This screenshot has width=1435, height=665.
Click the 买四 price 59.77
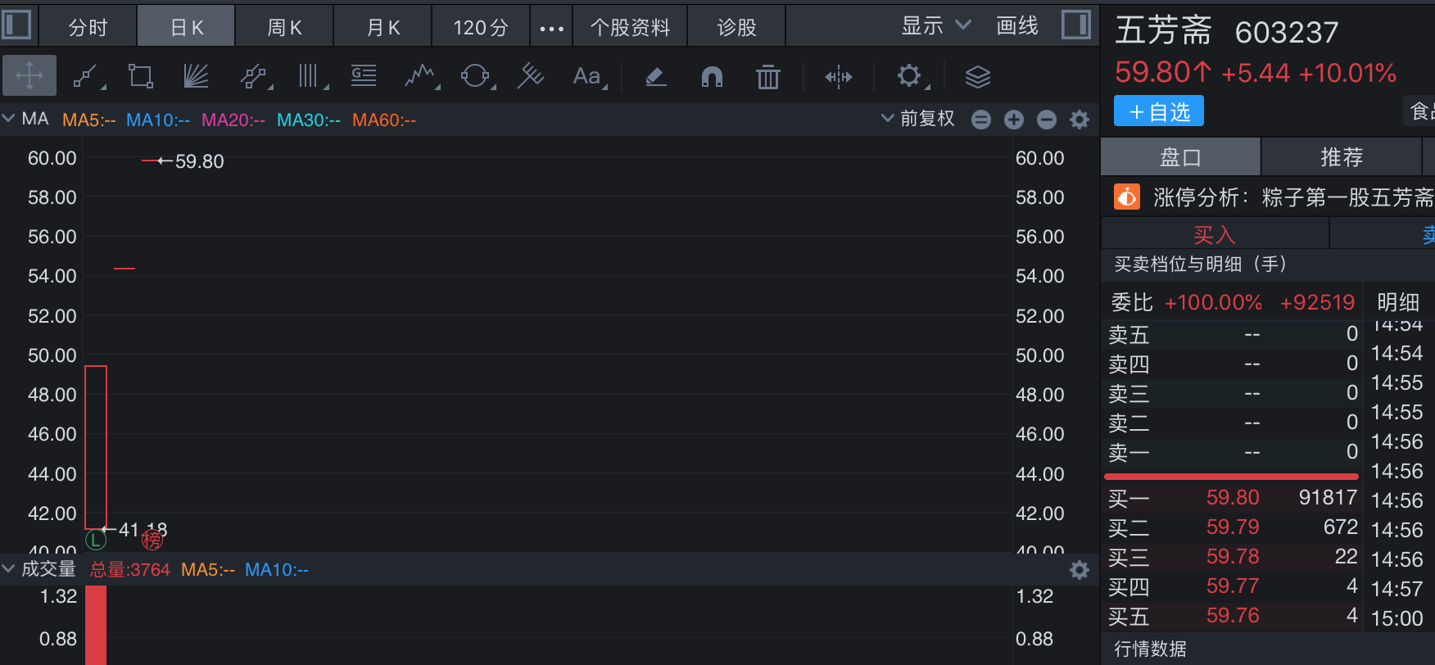1233,586
